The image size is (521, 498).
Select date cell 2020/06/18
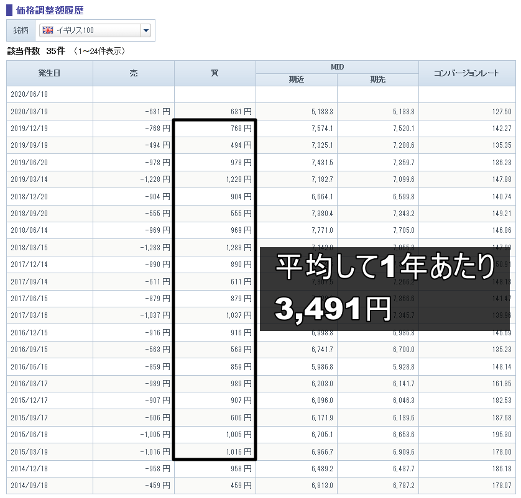(29, 94)
